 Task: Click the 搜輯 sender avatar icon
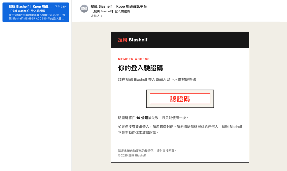(84, 9)
